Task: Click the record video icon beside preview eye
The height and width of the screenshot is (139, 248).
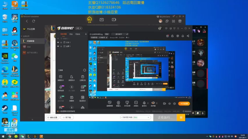Action: [x=165, y=104]
